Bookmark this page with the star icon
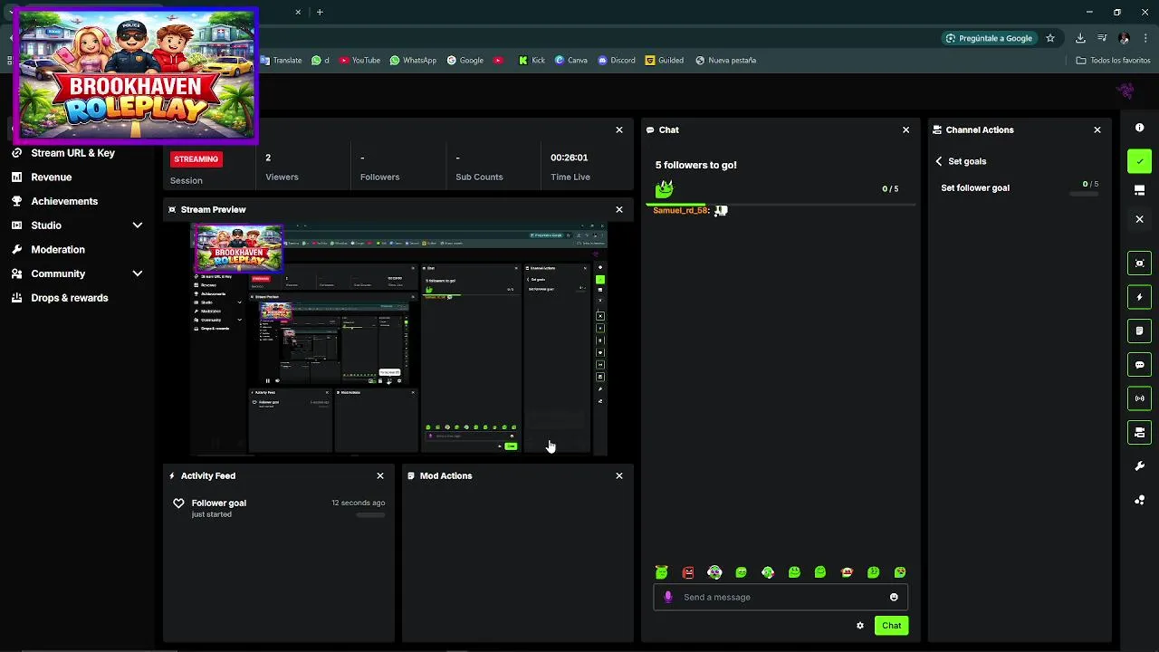 coord(1050,38)
